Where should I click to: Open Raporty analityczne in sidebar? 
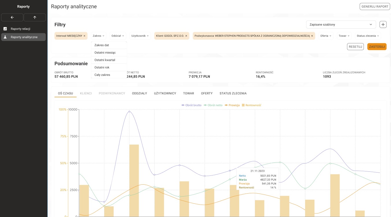click(24, 37)
